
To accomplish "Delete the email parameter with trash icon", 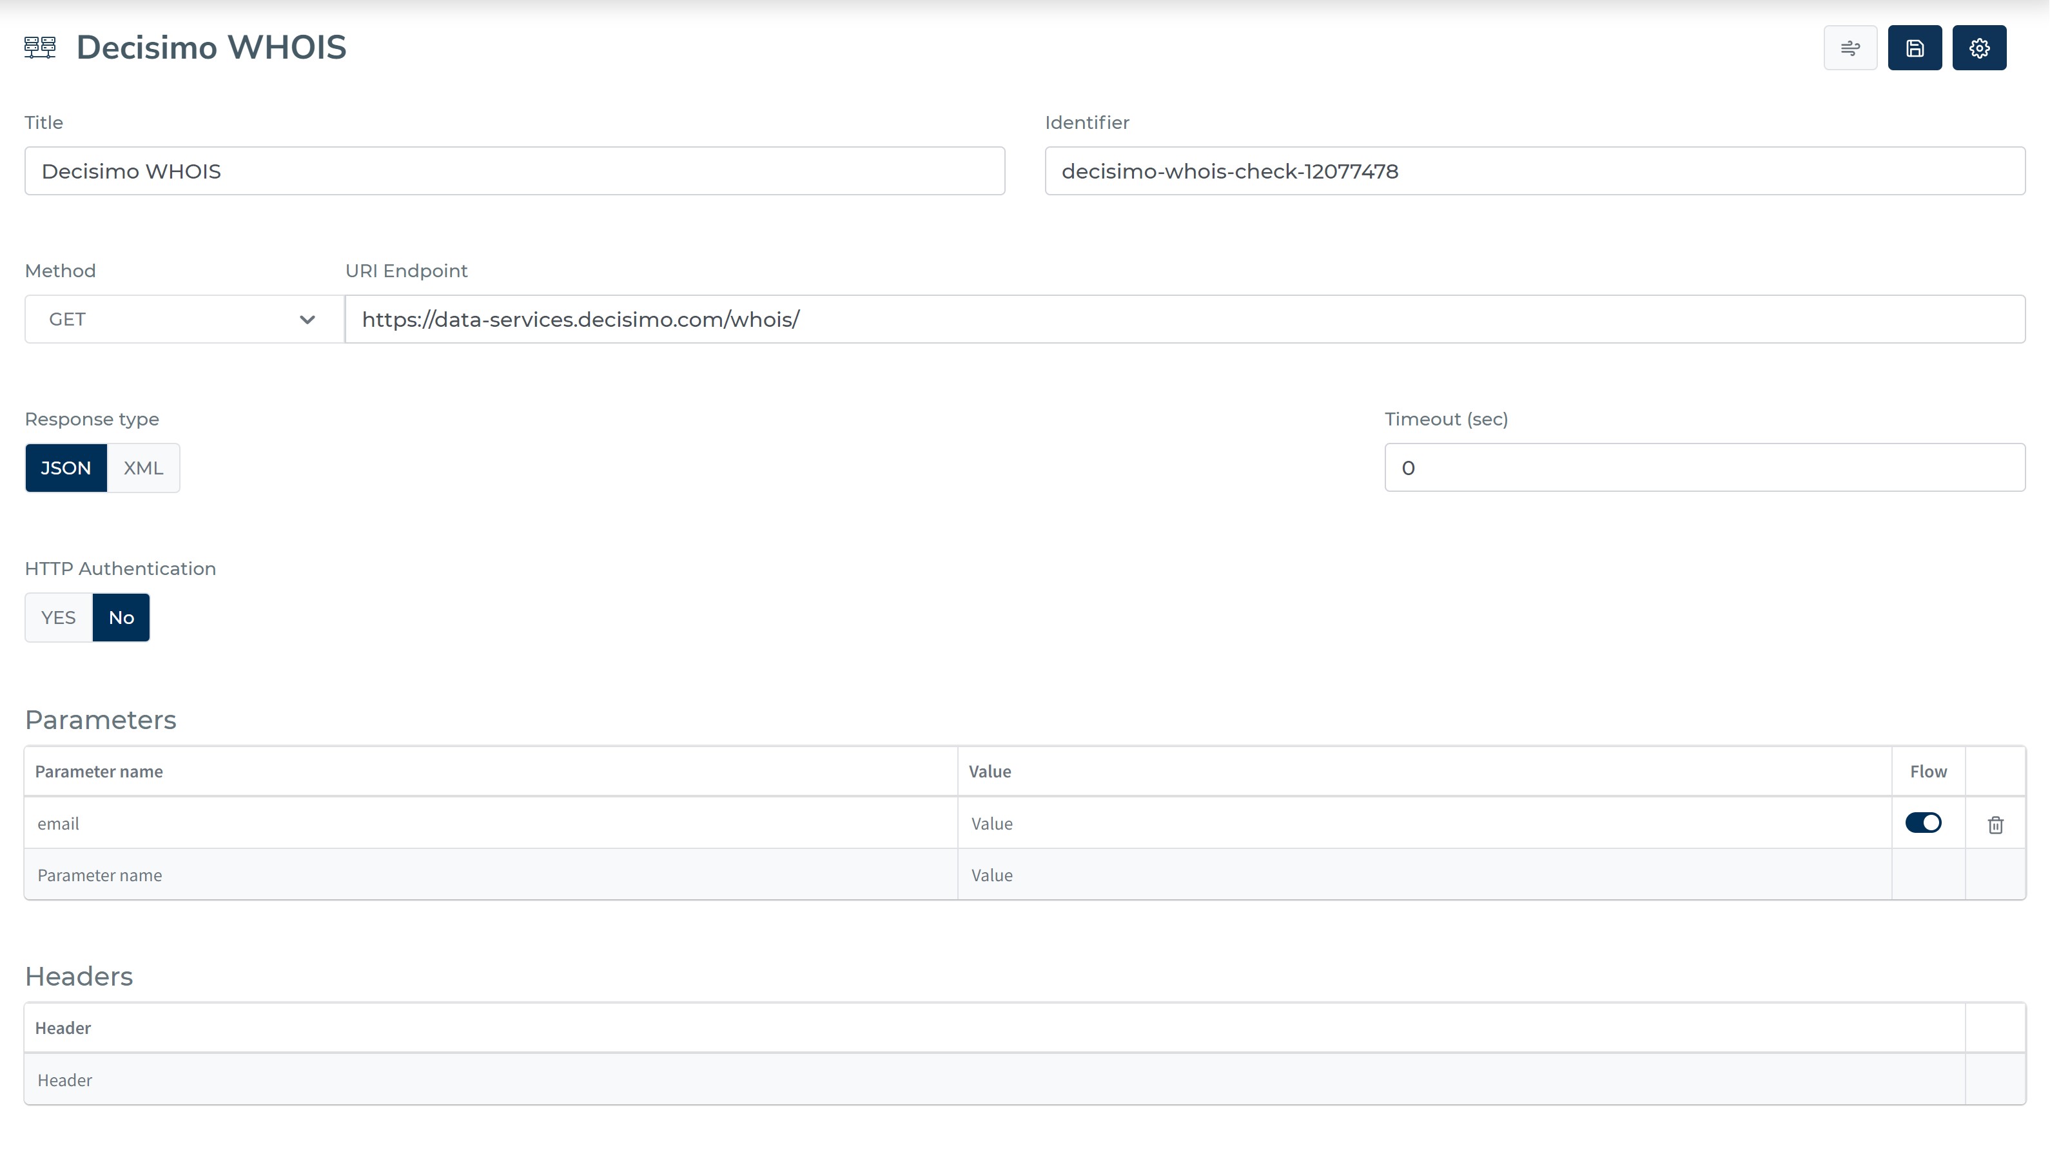I will coord(1995,824).
